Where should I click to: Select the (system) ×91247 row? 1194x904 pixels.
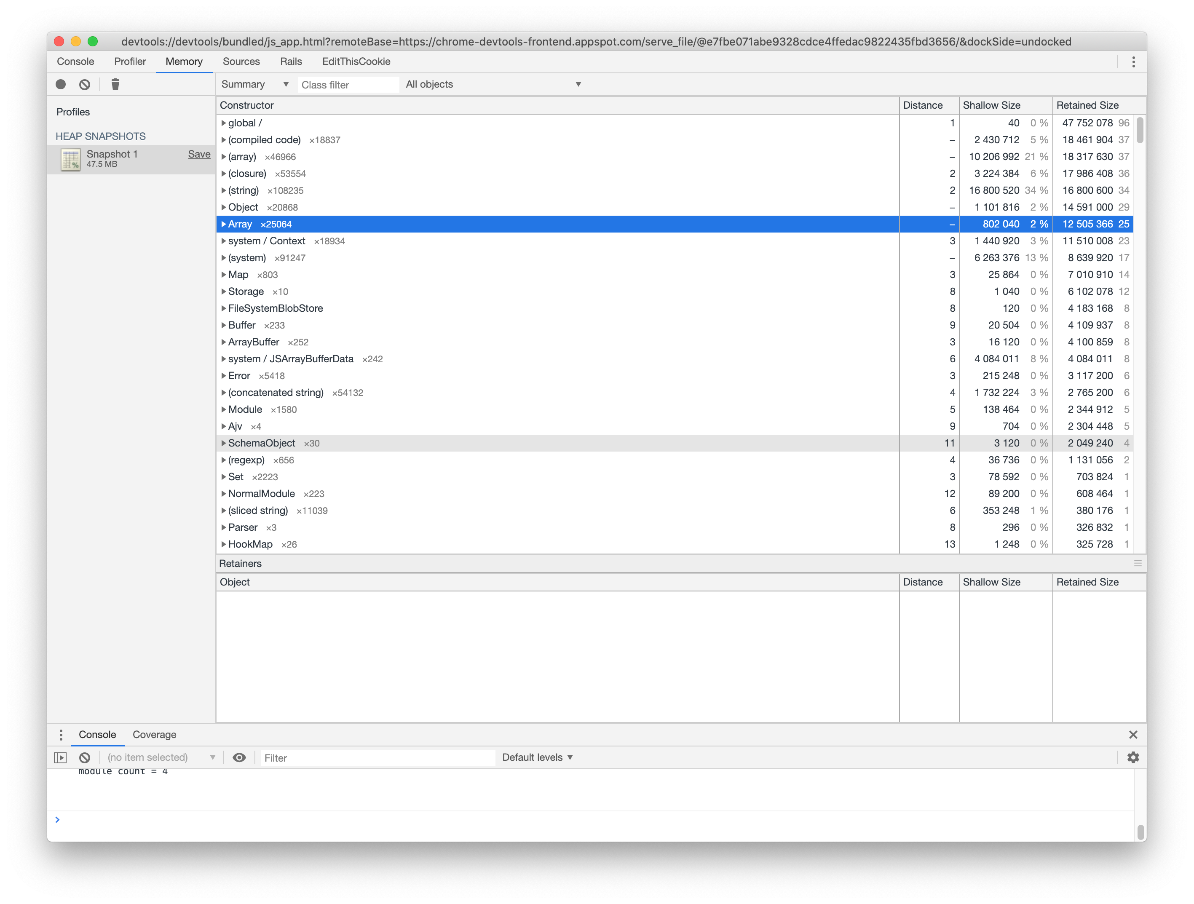pyautogui.click(x=674, y=258)
